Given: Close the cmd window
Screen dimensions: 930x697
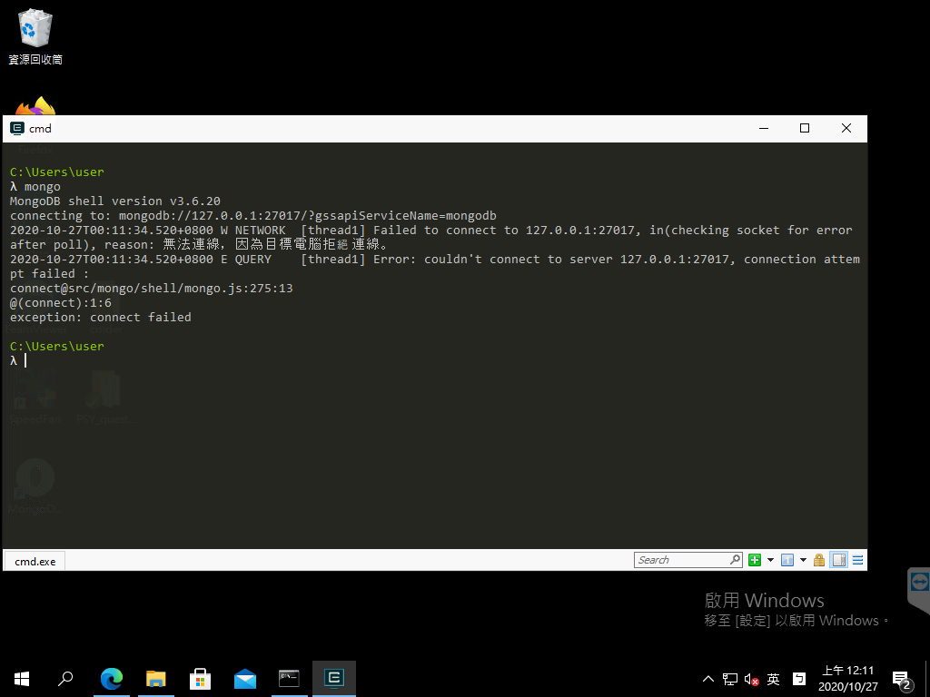Looking at the screenshot, I should (x=846, y=128).
